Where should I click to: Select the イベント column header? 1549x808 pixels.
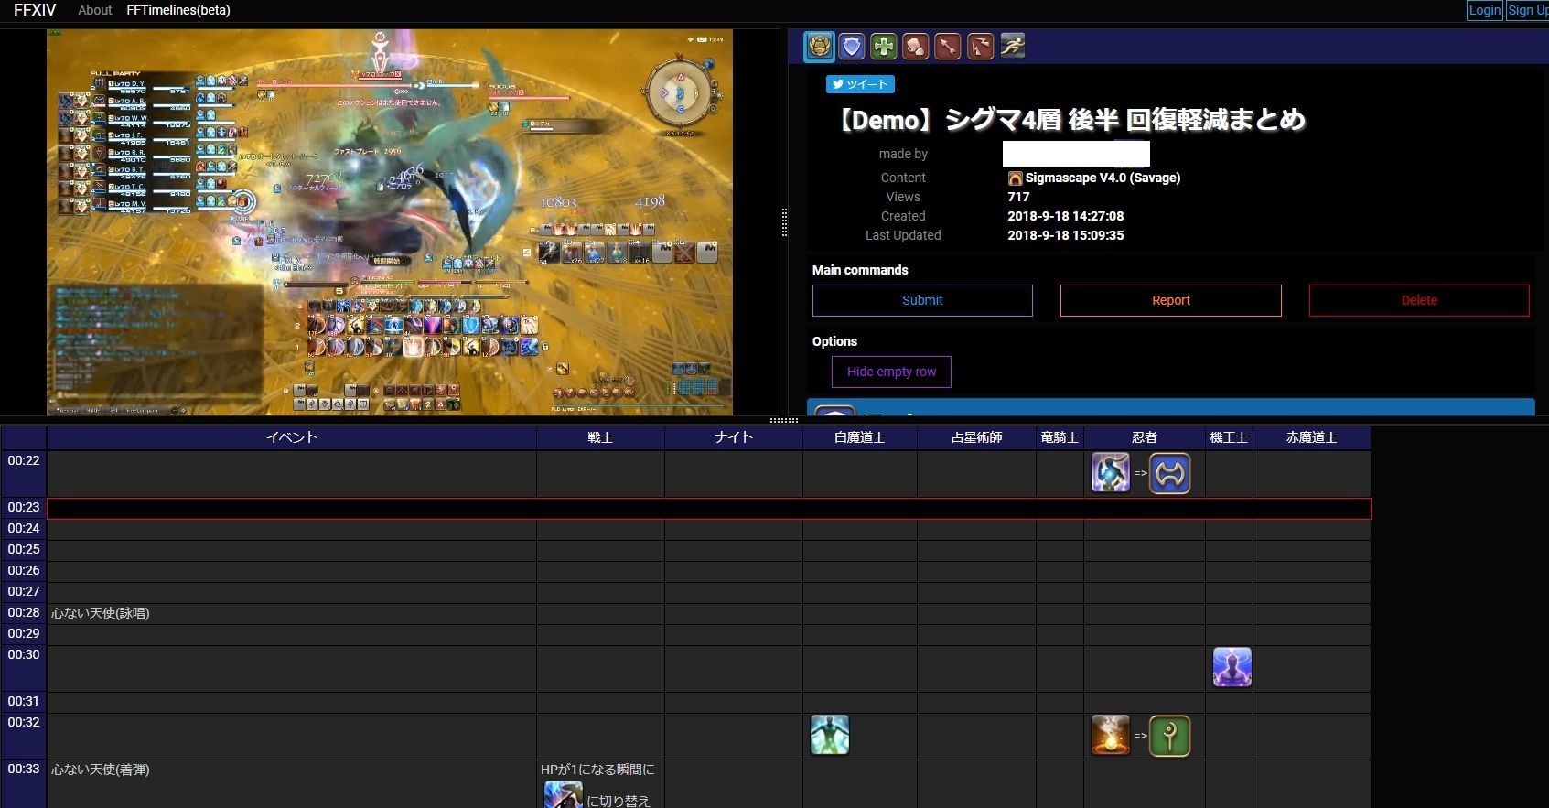tap(292, 437)
